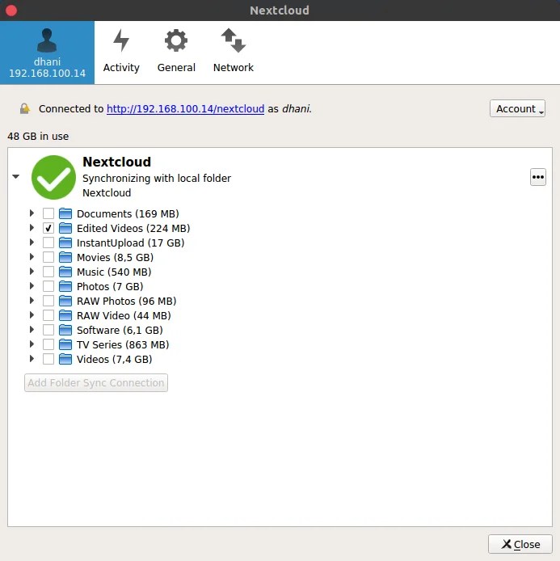This screenshot has height=561, width=560.
Task: Switch to the Activity tab
Action: pyautogui.click(x=121, y=53)
